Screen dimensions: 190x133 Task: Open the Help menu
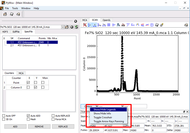36,8
